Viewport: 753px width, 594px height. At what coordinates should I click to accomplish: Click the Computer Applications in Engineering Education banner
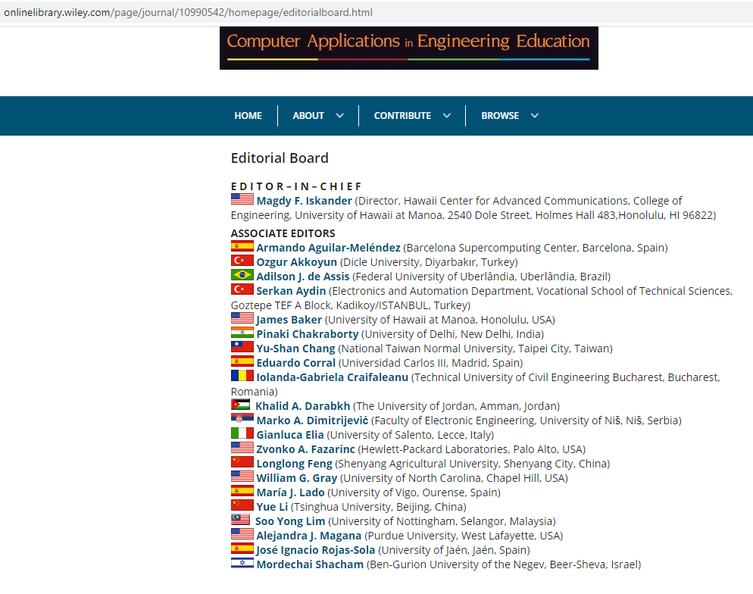(408, 48)
